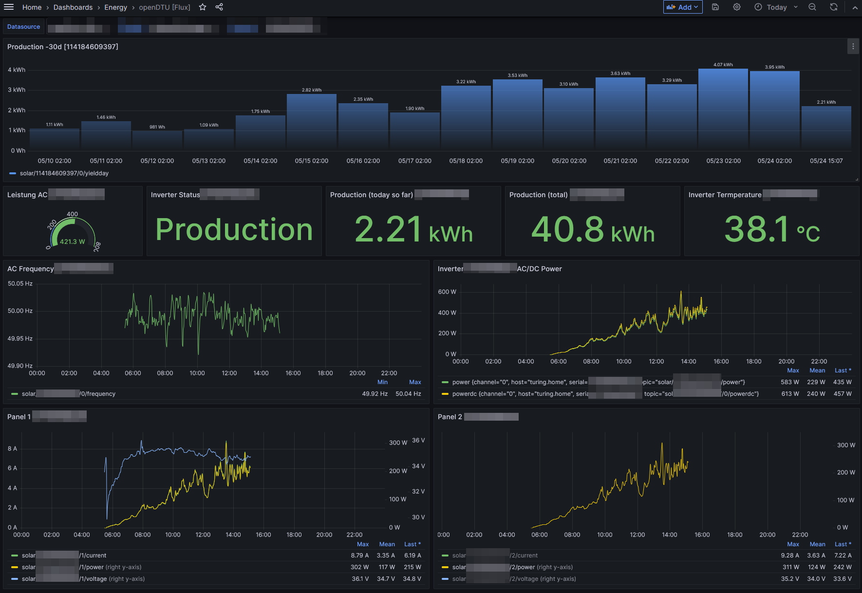Open dashboard settings gear
Screen dimensions: 862x593
pyautogui.click(x=737, y=7)
